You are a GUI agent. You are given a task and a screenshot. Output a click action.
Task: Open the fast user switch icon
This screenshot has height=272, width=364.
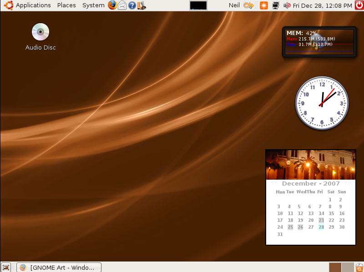[x=248, y=5]
